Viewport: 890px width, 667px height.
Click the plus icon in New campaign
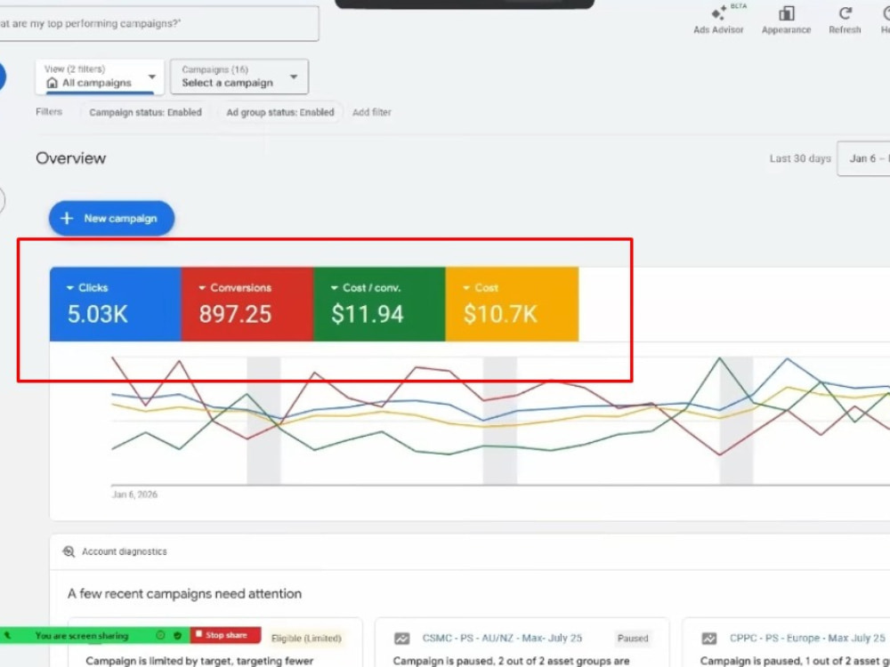coord(67,219)
